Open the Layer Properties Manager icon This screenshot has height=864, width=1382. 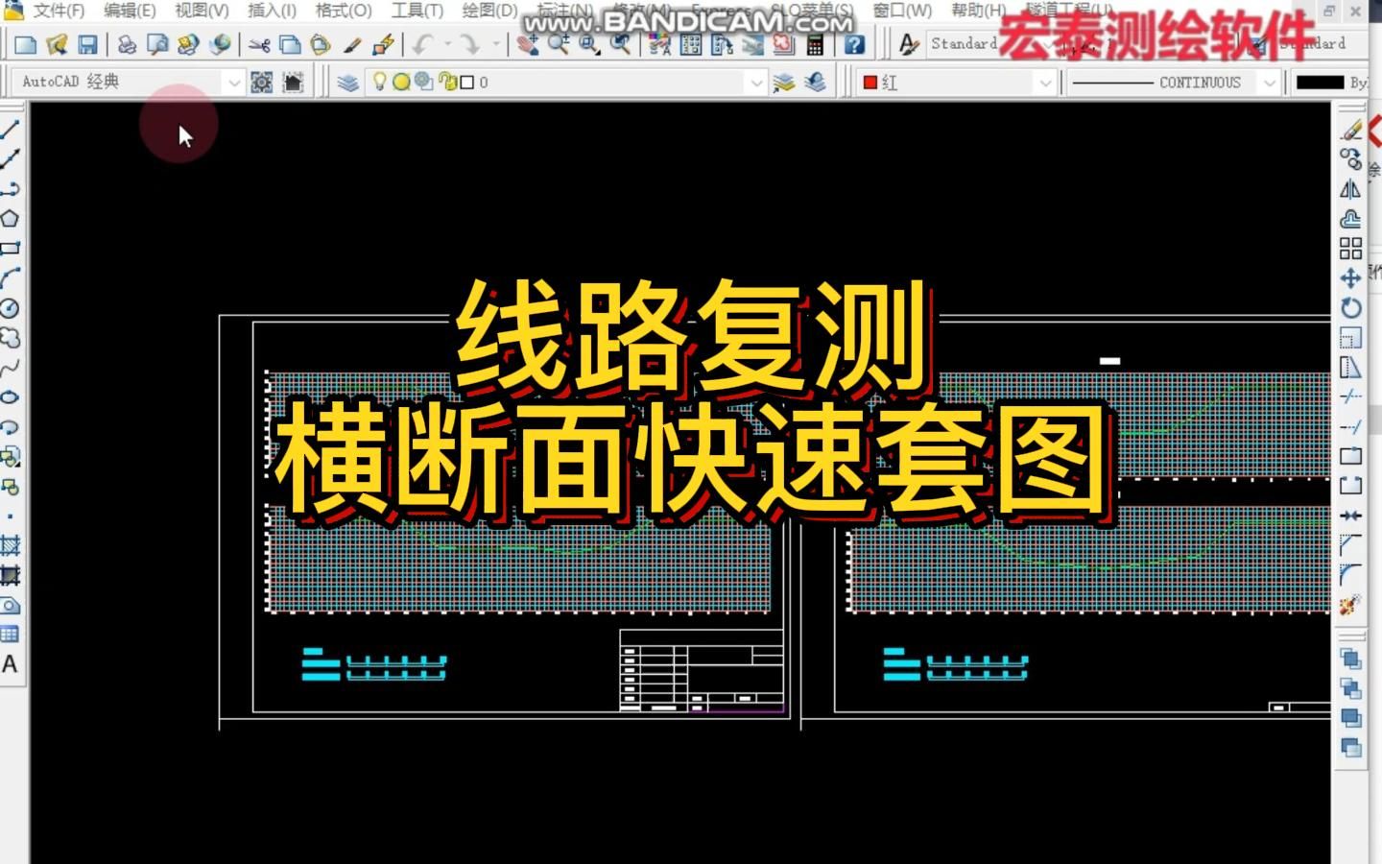(347, 83)
